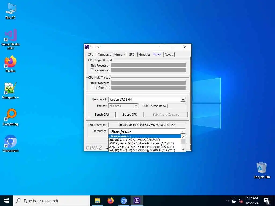Click the taskbar search box
Viewport: 275px width, 206px height.
[52, 201]
